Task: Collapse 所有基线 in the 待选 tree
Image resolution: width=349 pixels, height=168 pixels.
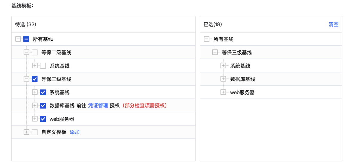Action: 18,39
